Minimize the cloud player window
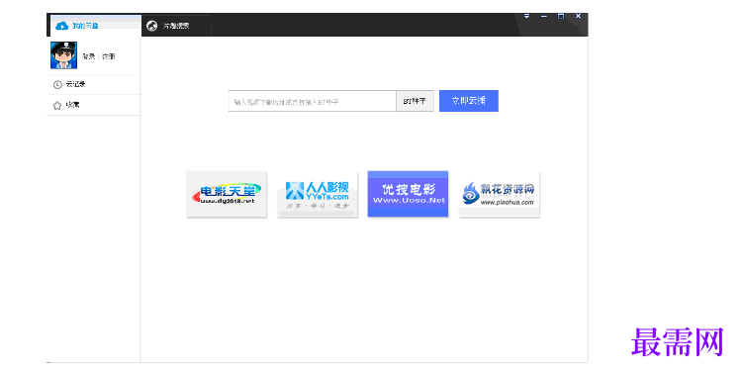This screenshot has height=373, width=742. (544, 16)
